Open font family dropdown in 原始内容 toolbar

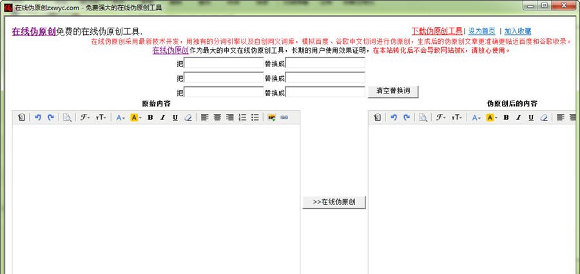[x=85, y=117]
